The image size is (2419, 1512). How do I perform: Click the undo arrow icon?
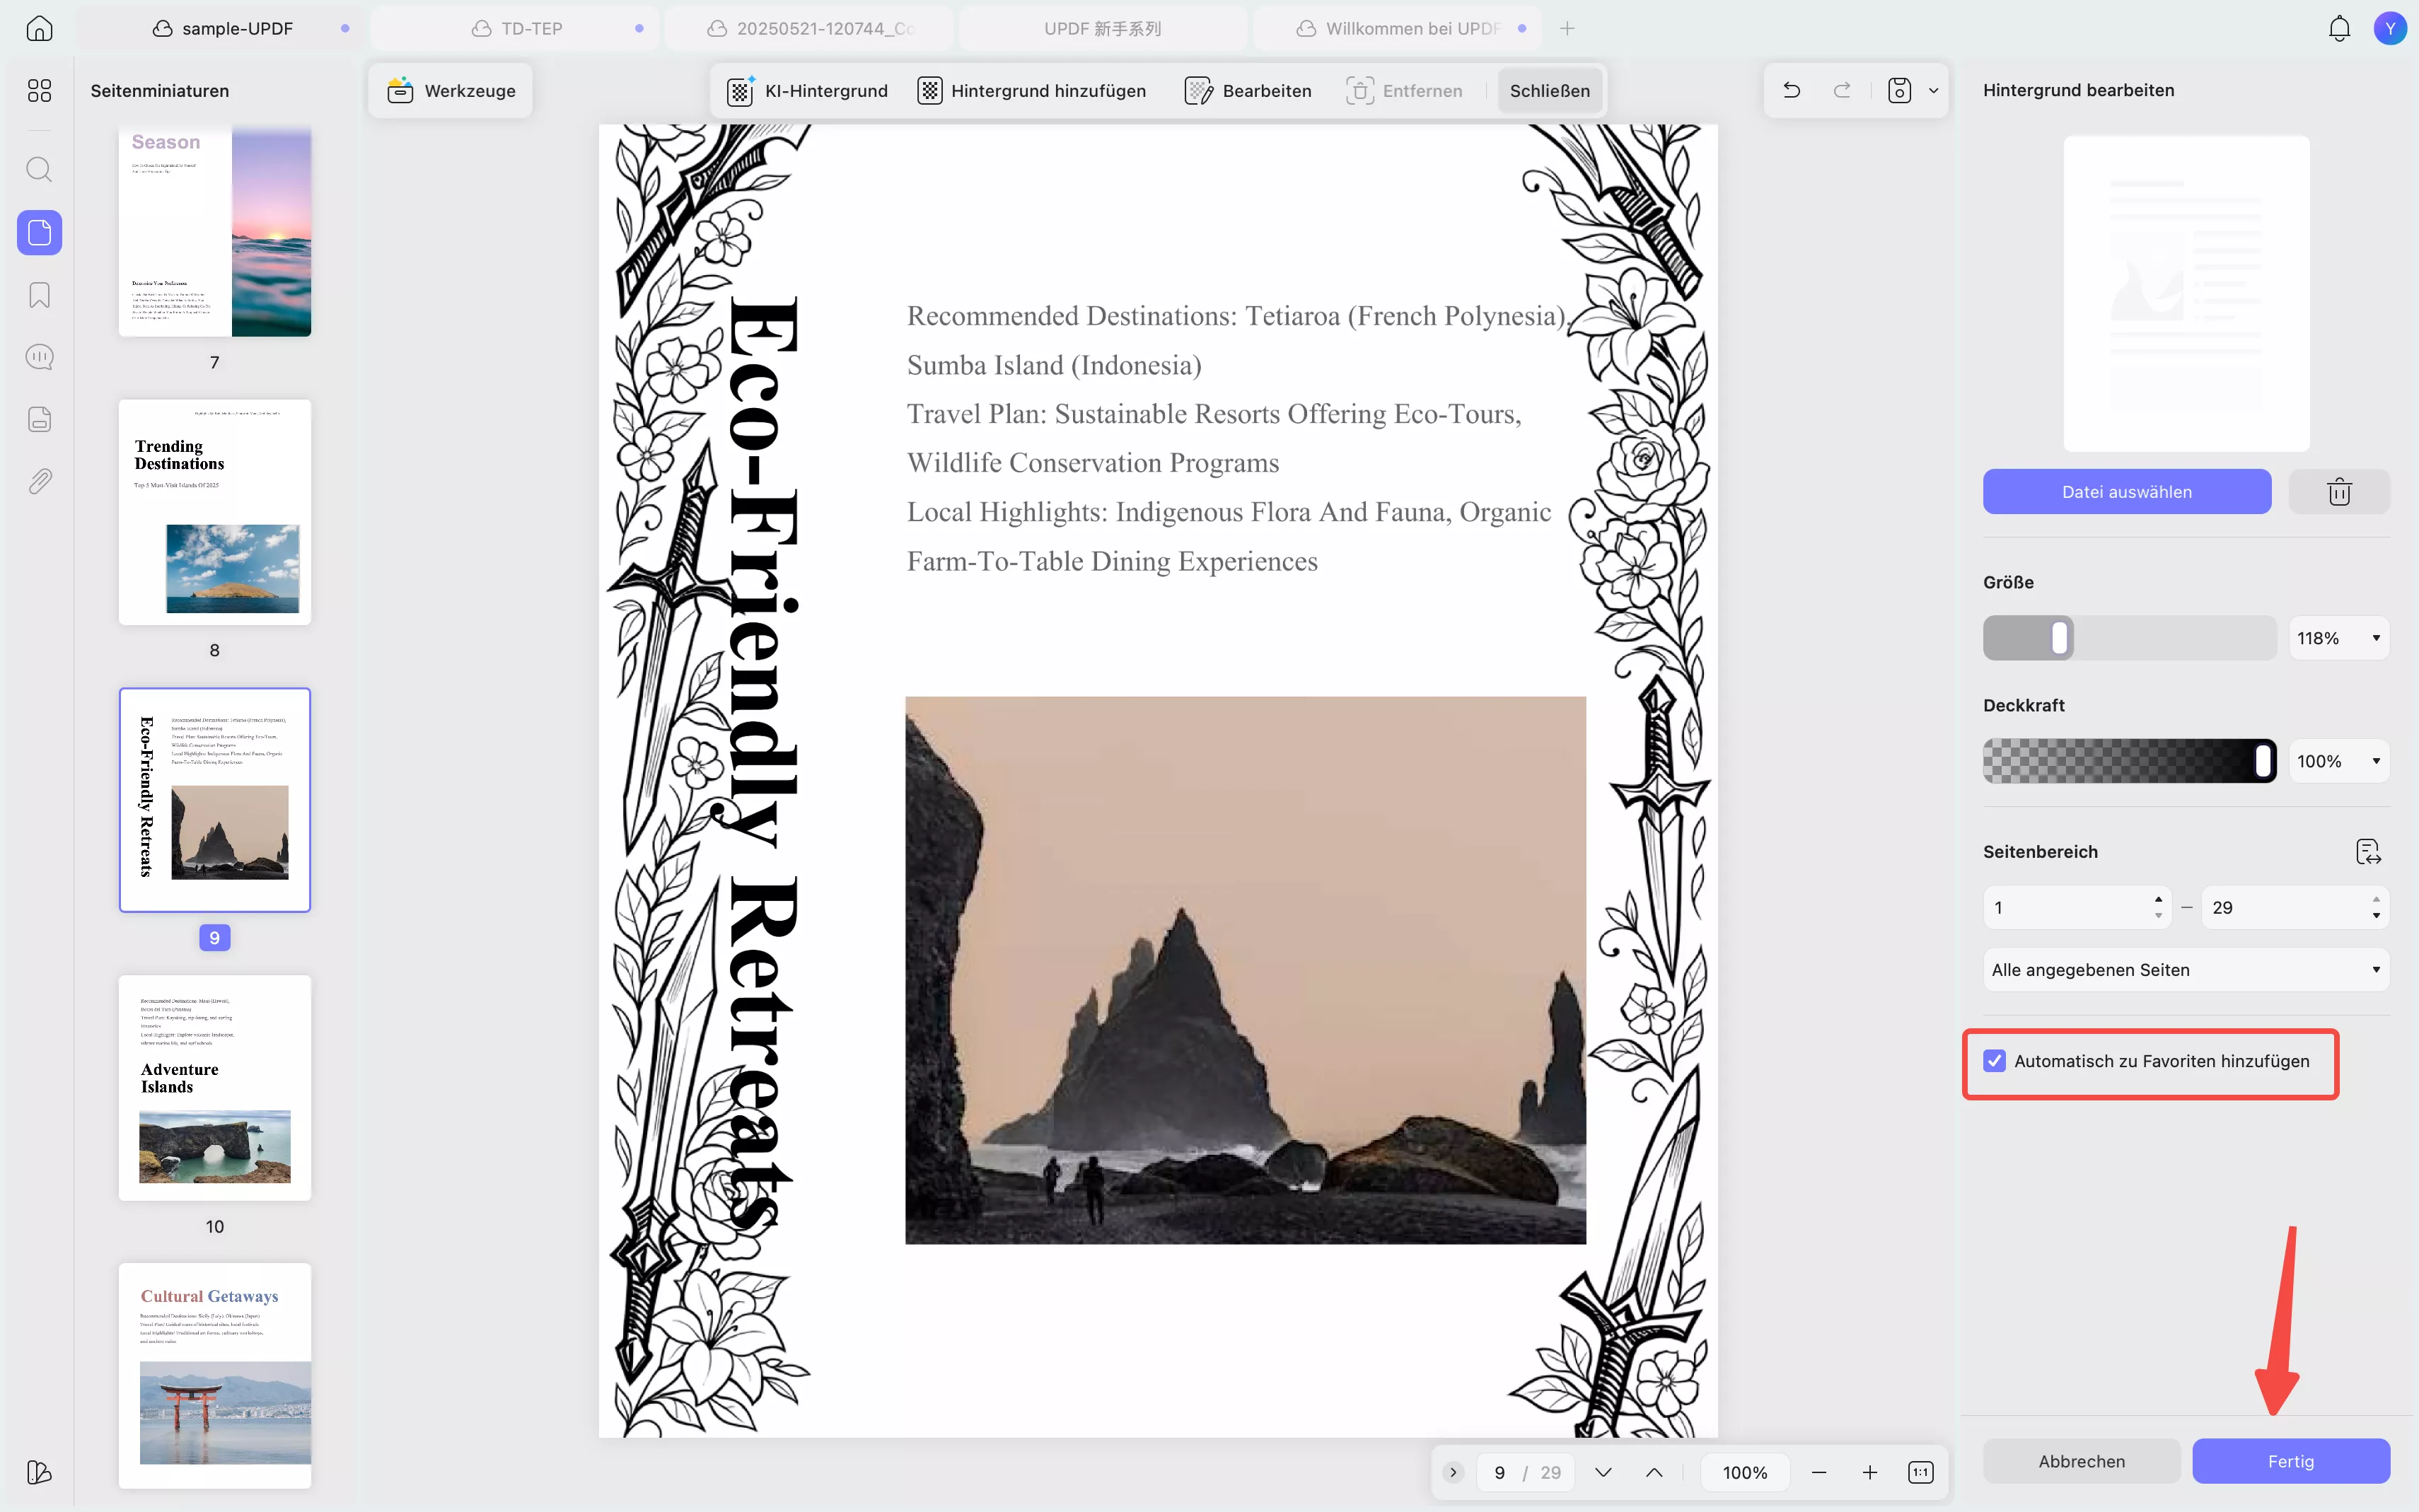pyautogui.click(x=1791, y=91)
